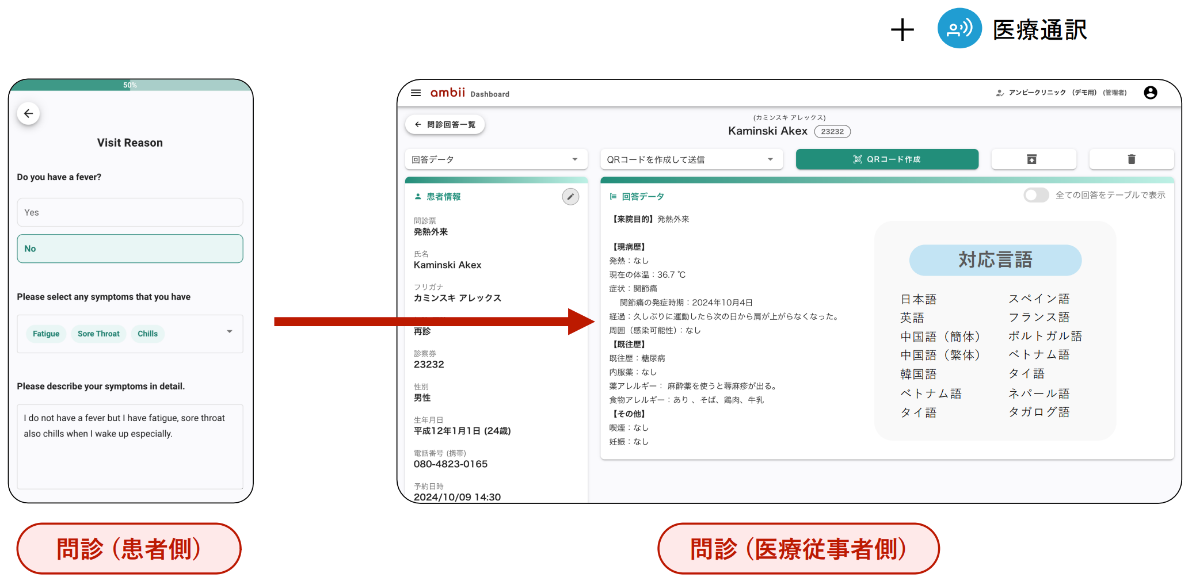Screen dimensions: 1192x585
Task: Click the archive icon button
Action: pos(1033,159)
